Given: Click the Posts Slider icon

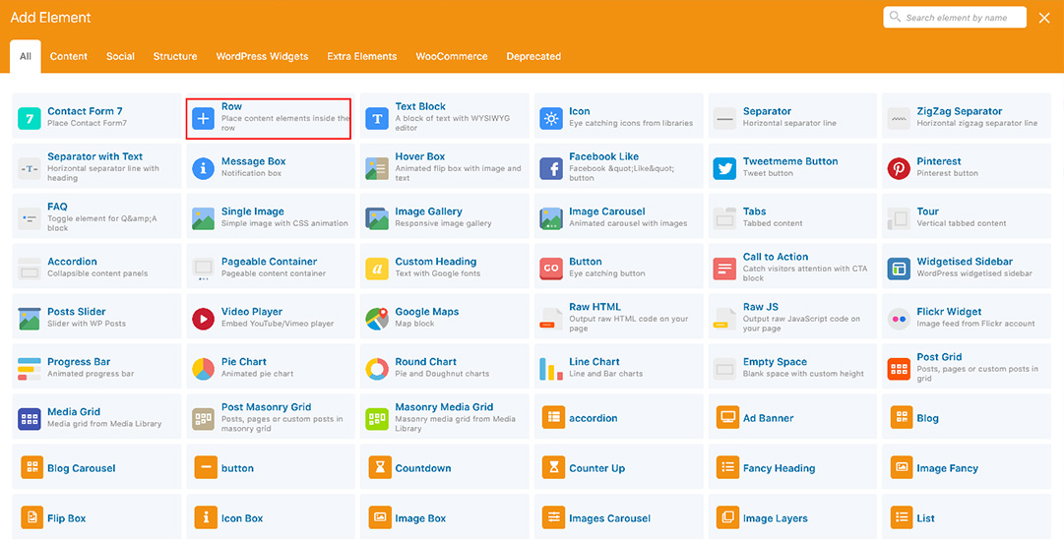Looking at the screenshot, I should click(x=30, y=319).
